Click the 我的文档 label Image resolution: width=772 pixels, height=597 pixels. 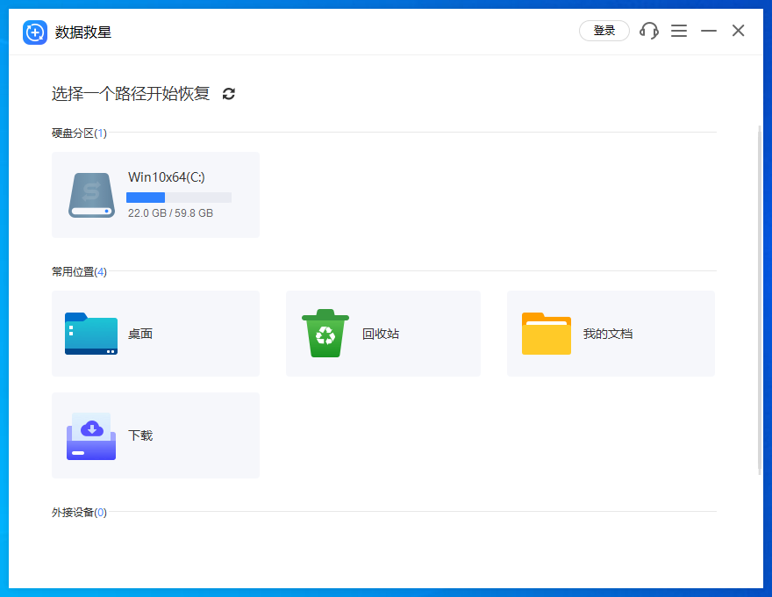tap(608, 334)
